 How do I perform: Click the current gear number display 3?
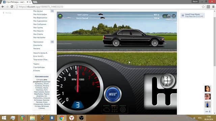tap(78, 105)
